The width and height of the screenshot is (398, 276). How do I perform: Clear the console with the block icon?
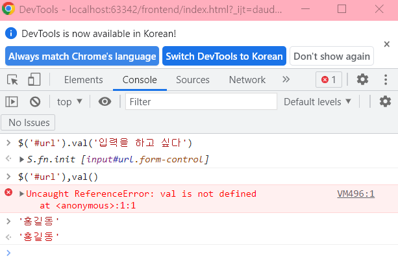35,102
